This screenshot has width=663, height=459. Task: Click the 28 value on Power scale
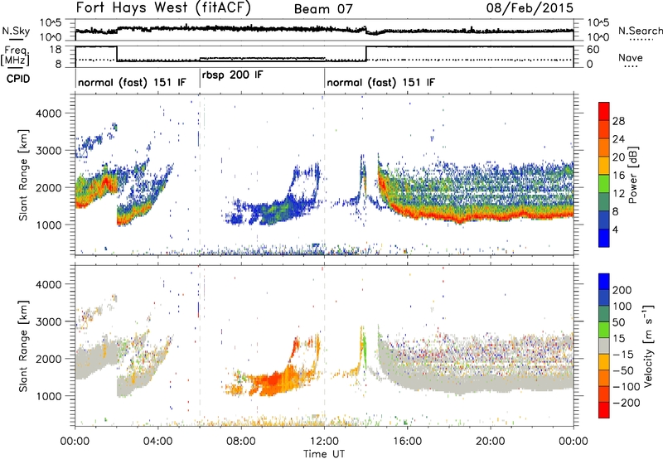(618, 121)
